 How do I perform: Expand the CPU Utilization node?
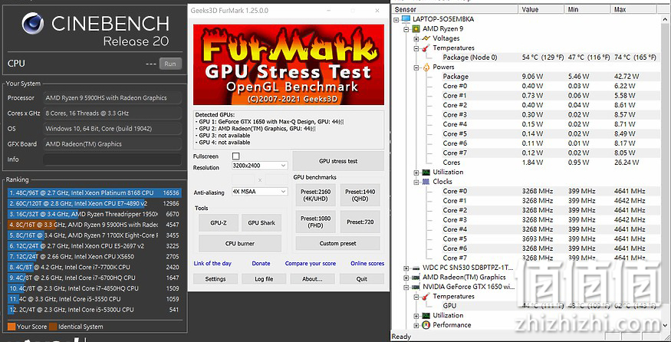pos(416,172)
